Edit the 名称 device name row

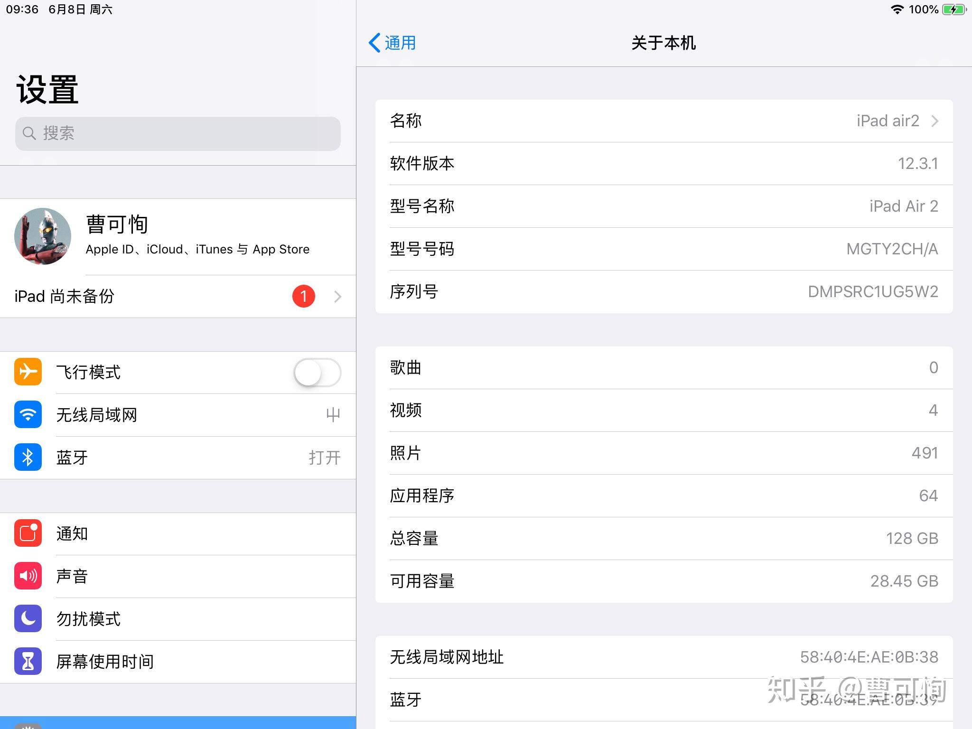(664, 121)
